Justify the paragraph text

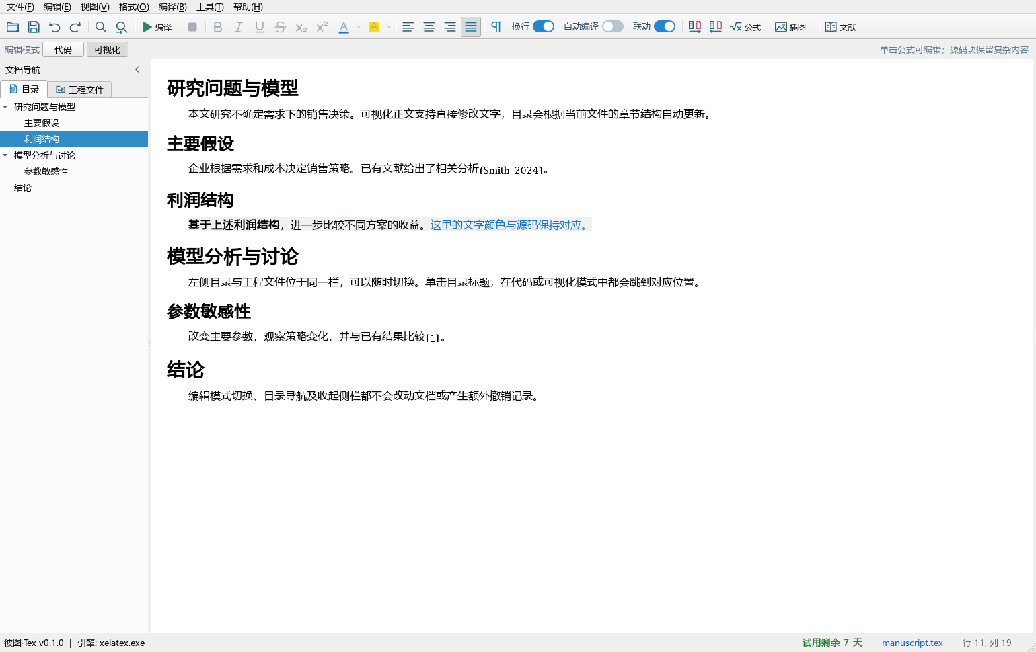[x=471, y=27]
